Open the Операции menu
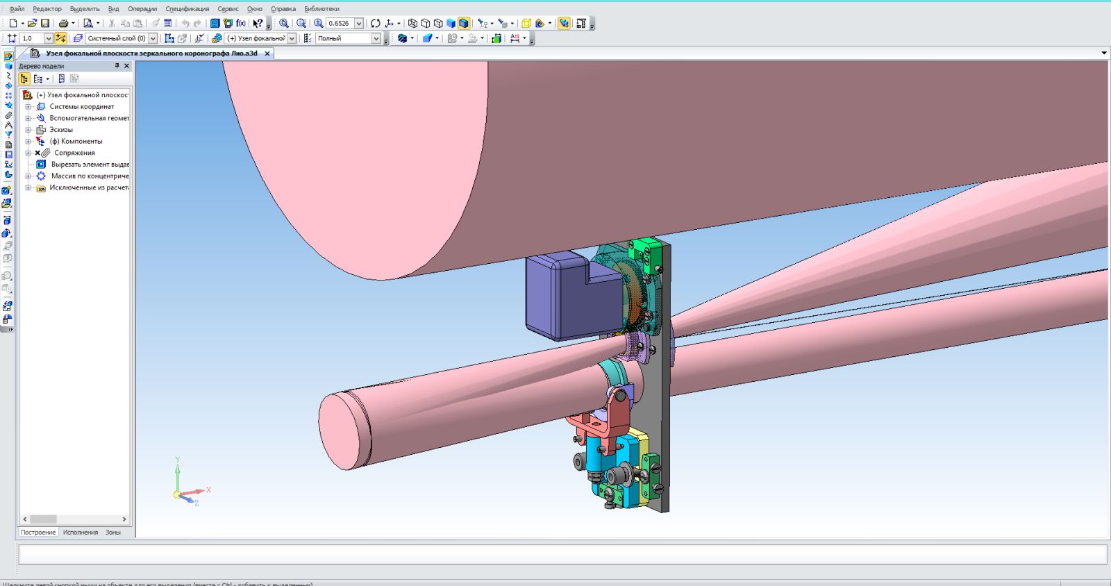 point(142,9)
